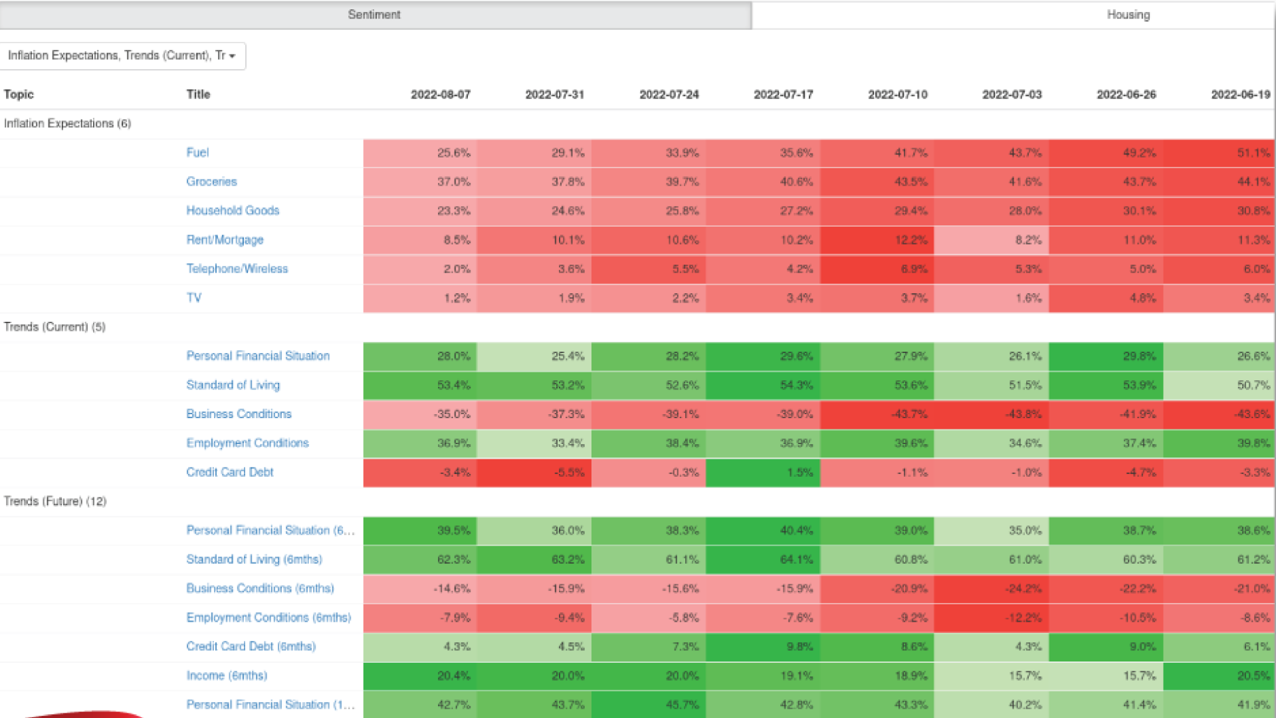This screenshot has width=1276, height=718.
Task: Open the topic filter dropdown
Action: click(x=123, y=56)
